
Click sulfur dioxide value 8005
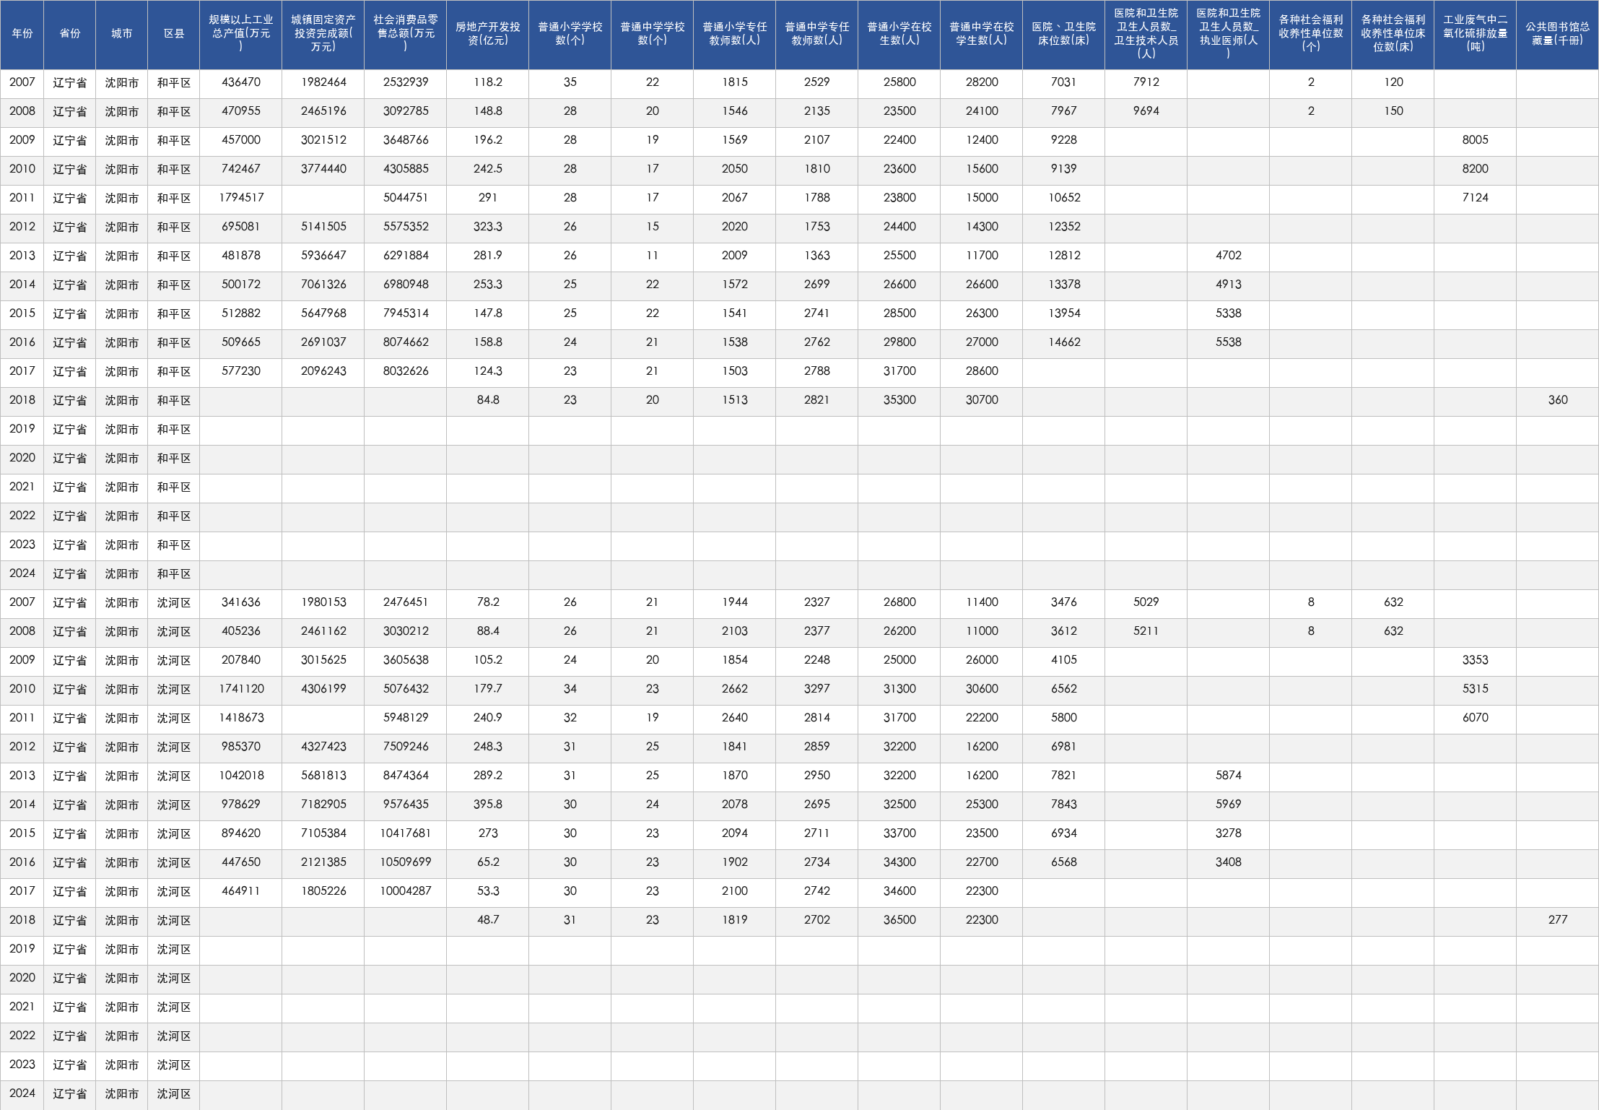pyautogui.click(x=1475, y=141)
